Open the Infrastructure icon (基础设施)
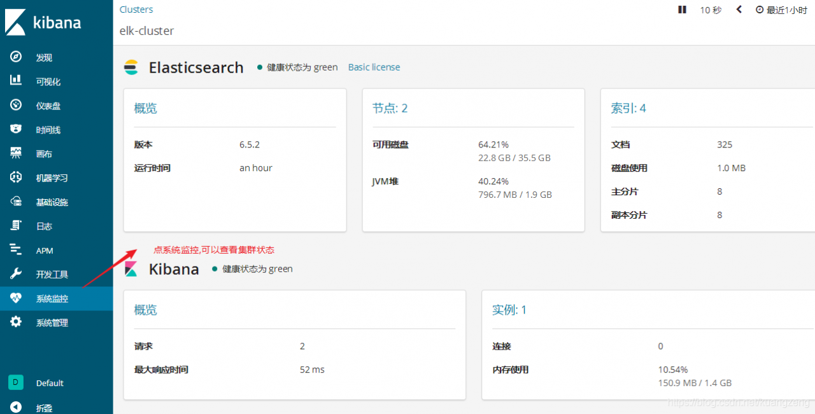 pyautogui.click(x=16, y=202)
